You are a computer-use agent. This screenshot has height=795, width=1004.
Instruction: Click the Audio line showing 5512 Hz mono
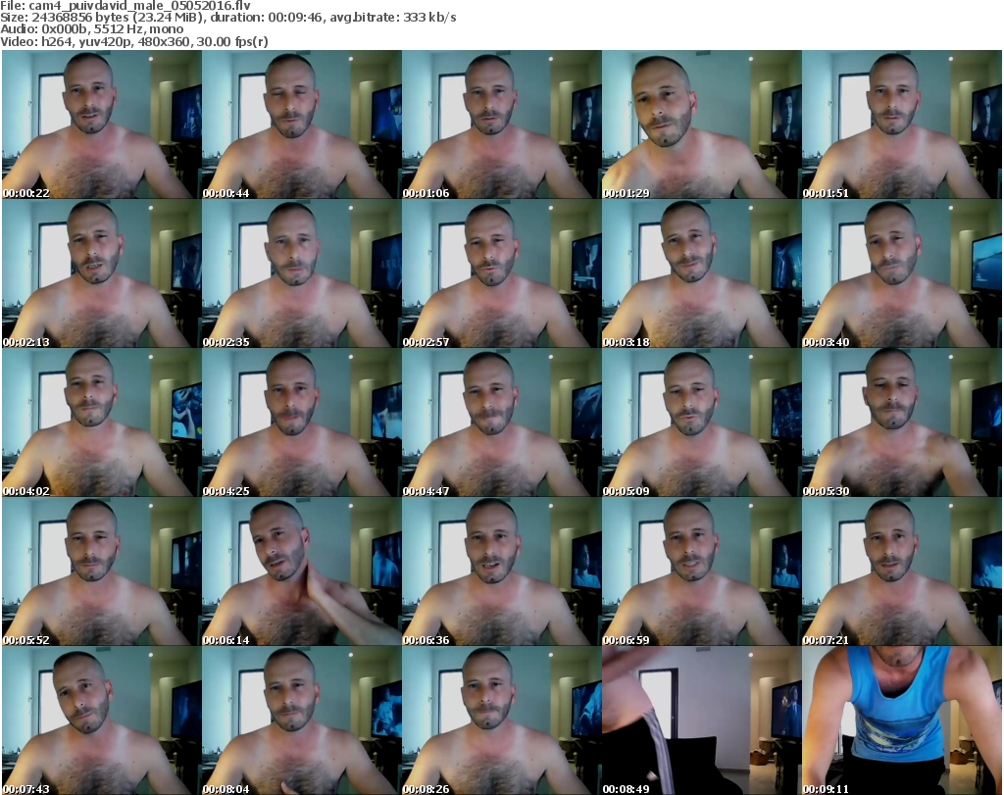tap(91, 29)
